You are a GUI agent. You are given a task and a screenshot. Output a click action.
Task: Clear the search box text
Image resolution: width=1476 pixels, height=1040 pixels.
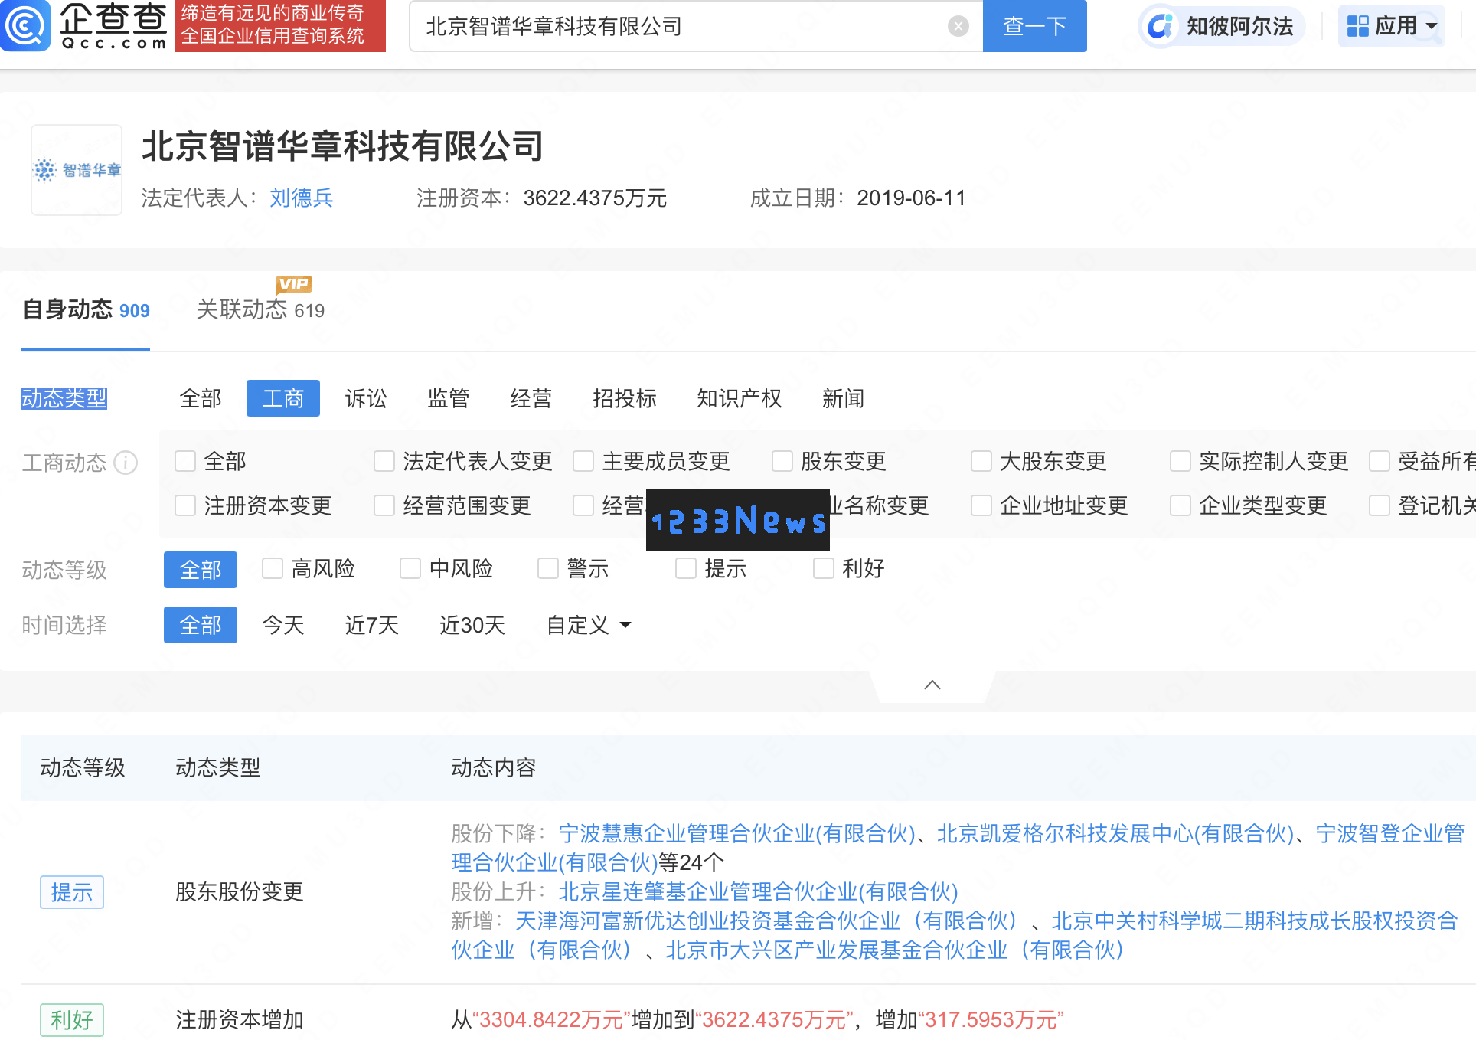pos(958,27)
